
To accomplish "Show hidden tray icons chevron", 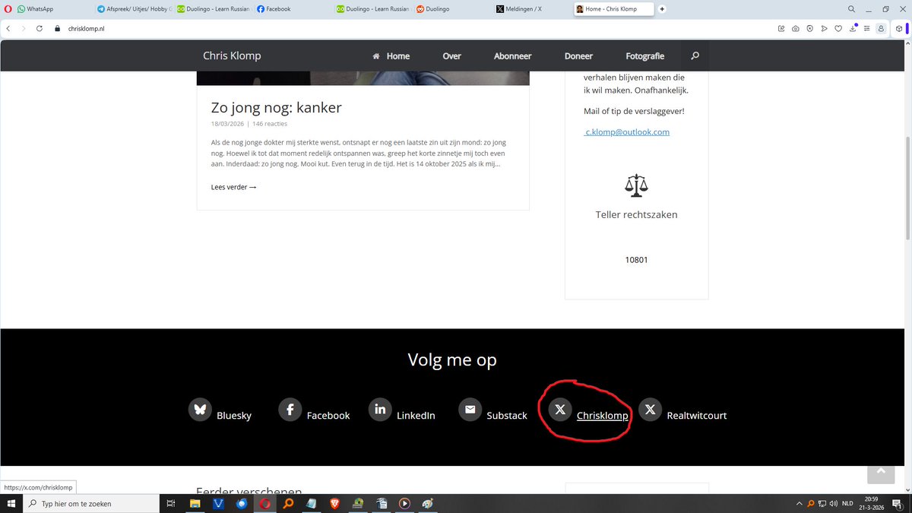I will [x=799, y=503].
